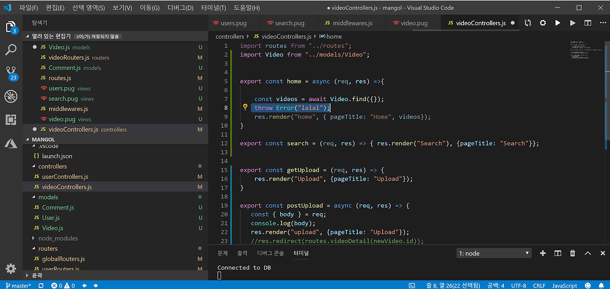This screenshot has width=610, height=289.
Task: Open userControllers.js in explorer tree
Action: [115, 177]
